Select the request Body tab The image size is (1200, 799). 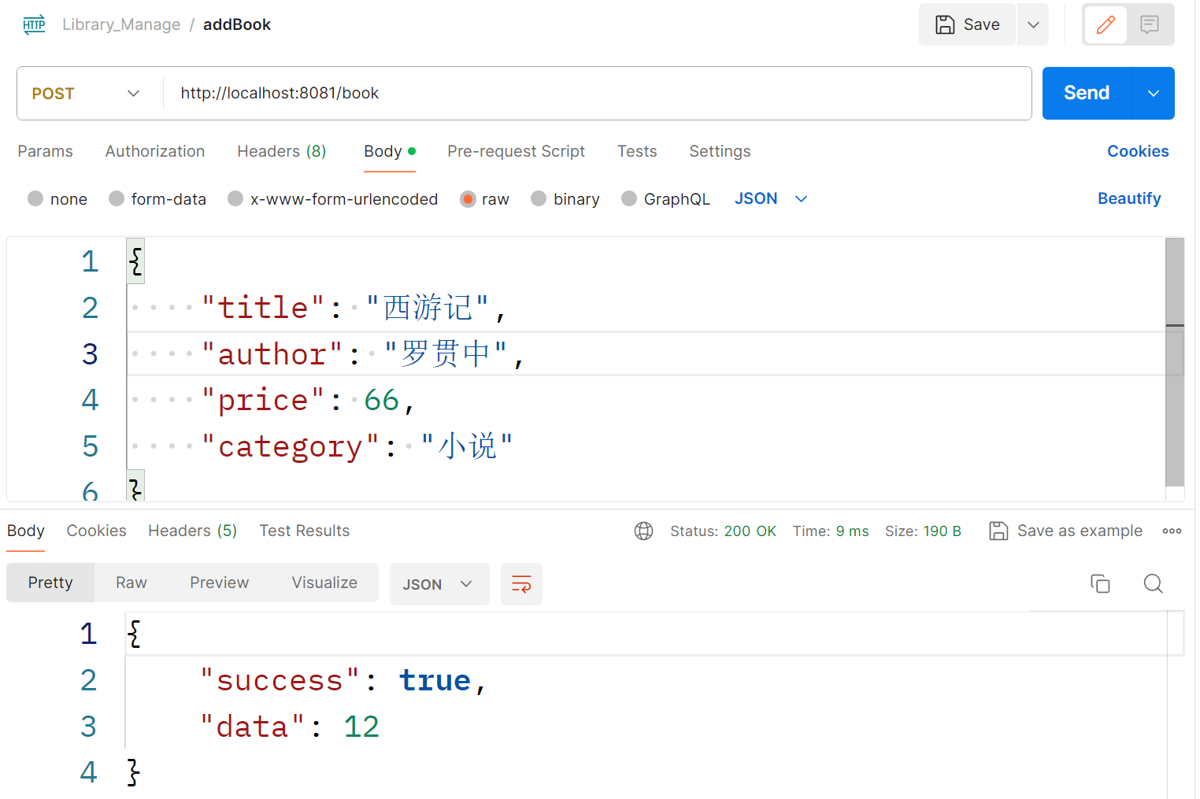(x=389, y=151)
